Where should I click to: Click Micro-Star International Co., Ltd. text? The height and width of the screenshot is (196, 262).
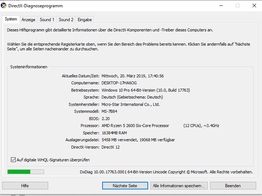[131, 104]
